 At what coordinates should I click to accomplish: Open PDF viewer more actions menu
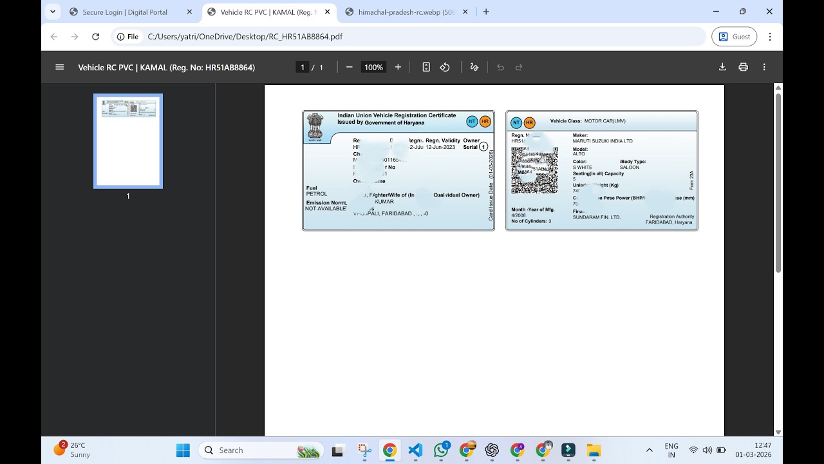pyautogui.click(x=764, y=67)
